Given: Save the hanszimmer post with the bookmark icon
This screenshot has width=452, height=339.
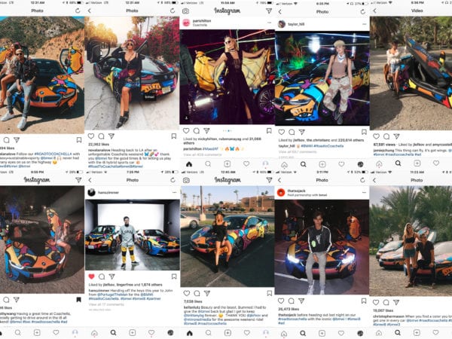Looking at the screenshot, I should (174, 276).
